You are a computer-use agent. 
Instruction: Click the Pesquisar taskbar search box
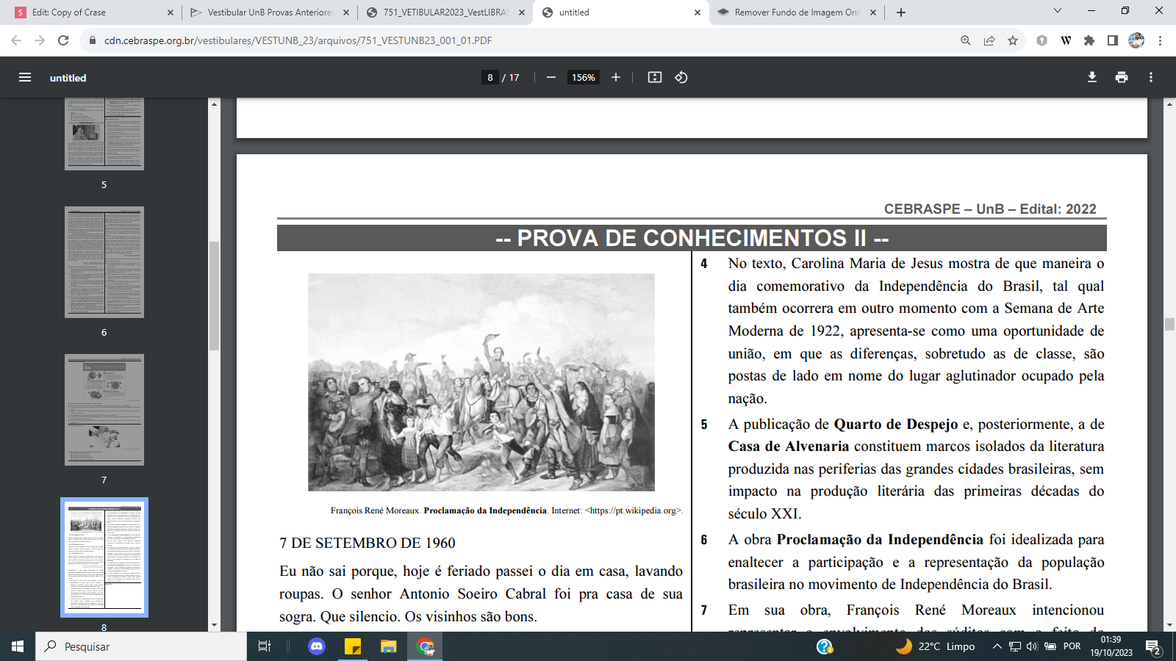pyautogui.click(x=141, y=646)
